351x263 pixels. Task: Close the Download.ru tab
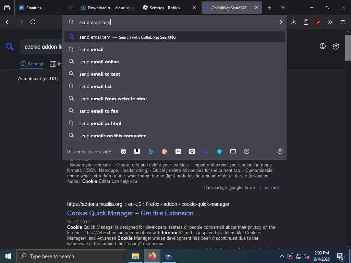click(133, 8)
